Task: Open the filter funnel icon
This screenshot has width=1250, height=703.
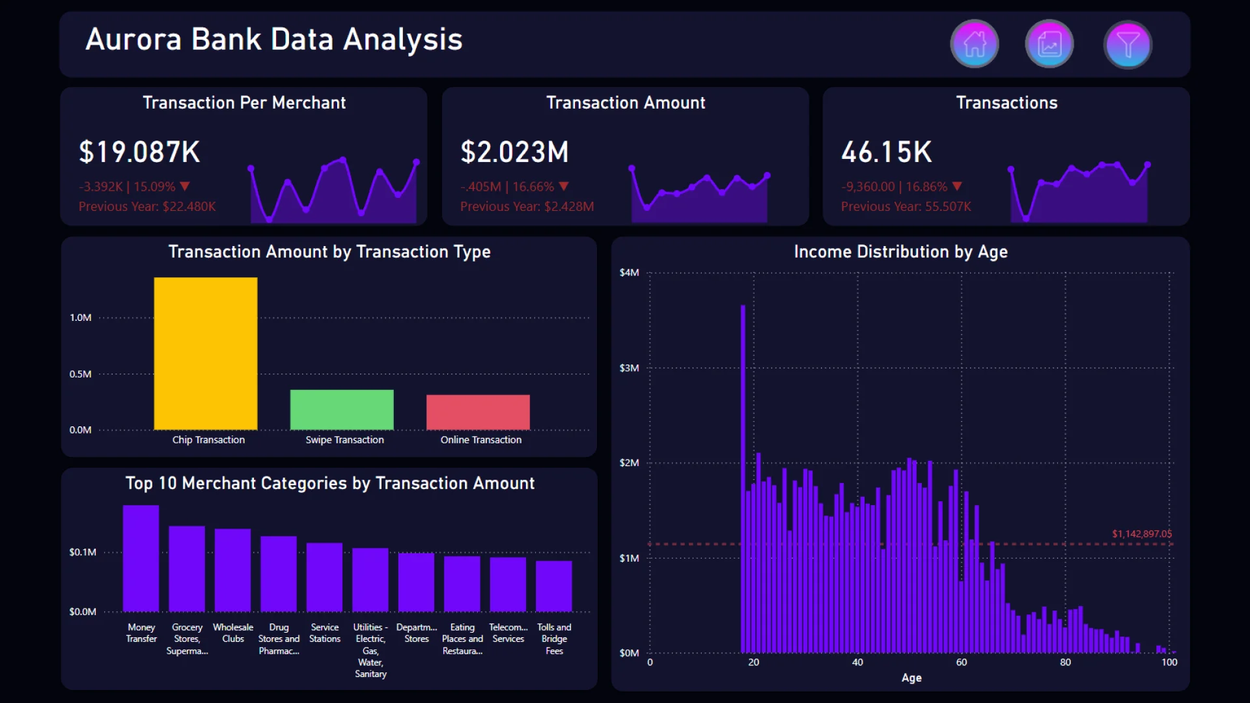Action: click(1128, 44)
